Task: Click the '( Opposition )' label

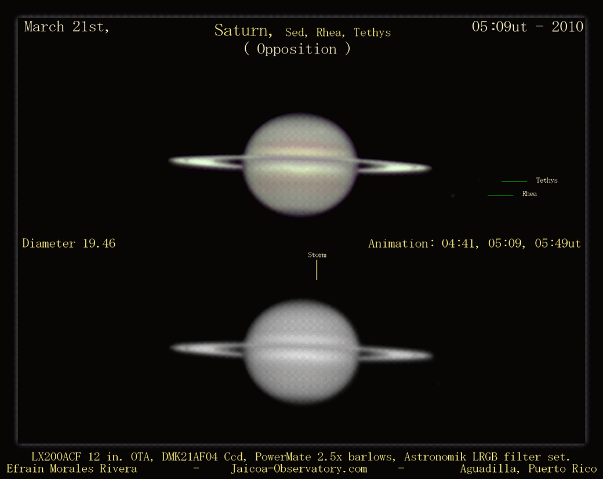Action: (x=297, y=49)
